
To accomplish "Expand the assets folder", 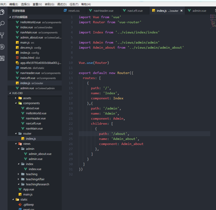I will point(27,98).
